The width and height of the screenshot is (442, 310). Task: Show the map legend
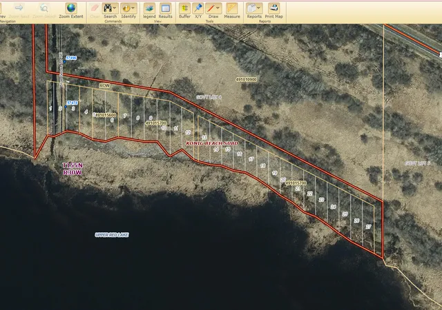click(x=149, y=8)
